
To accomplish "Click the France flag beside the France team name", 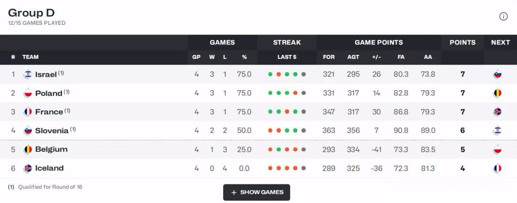I will click(x=28, y=112).
